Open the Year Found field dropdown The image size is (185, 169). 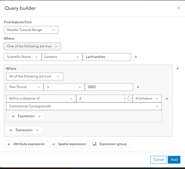25,87
